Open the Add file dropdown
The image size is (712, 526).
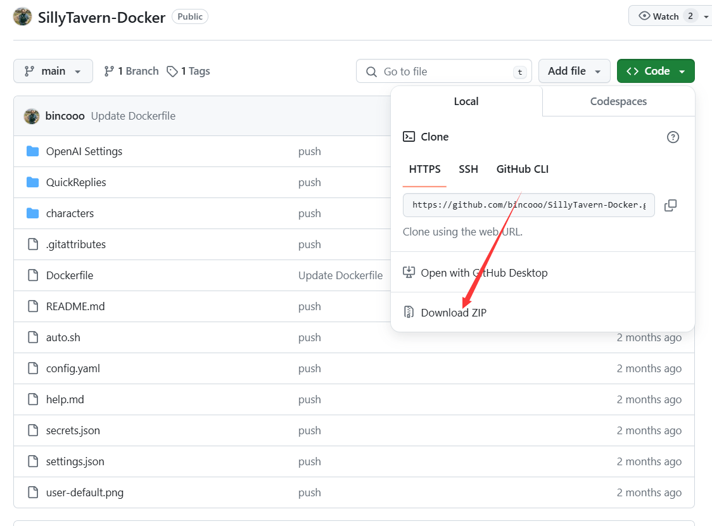pos(574,71)
